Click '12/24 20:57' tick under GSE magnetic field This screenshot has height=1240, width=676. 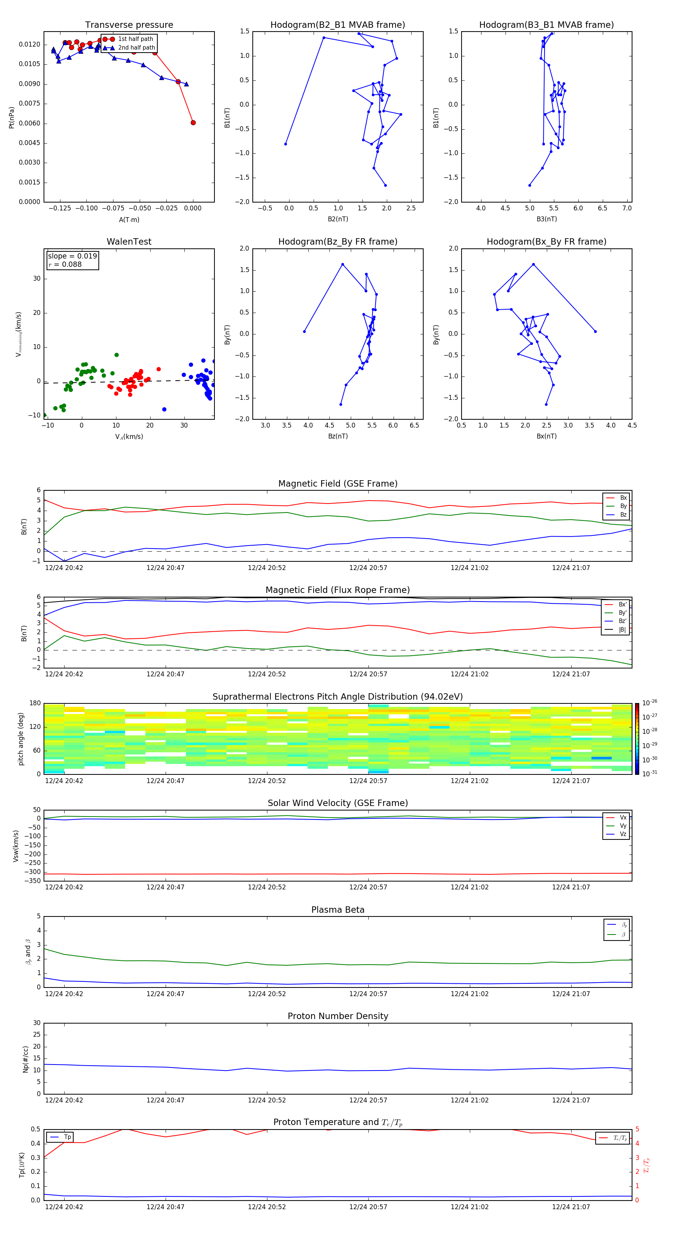(368, 568)
